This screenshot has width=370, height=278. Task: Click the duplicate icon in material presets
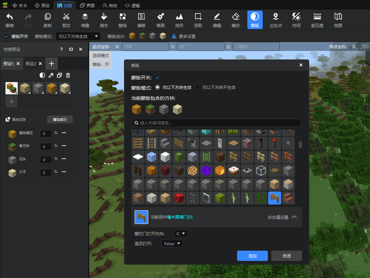(59, 75)
